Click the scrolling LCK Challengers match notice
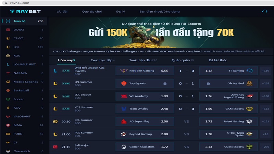 click(159, 52)
